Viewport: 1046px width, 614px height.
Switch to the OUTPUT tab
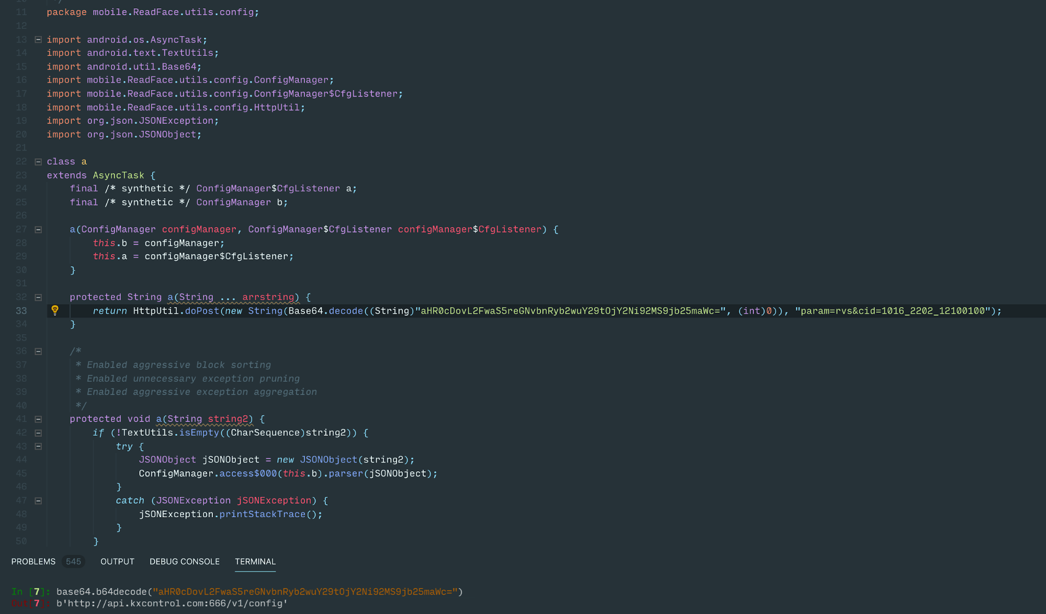tap(117, 561)
